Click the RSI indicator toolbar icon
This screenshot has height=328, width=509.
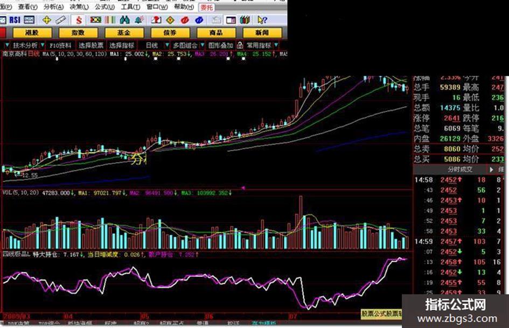coord(15,20)
